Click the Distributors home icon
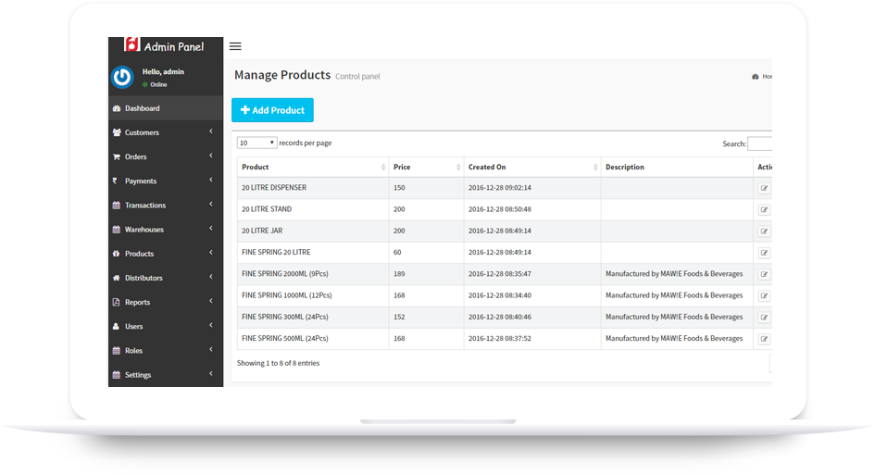This screenshot has height=475, width=875. coord(117,278)
